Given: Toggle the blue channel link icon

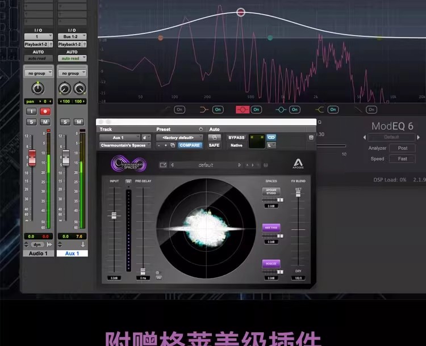Looking at the screenshot, I should click(x=271, y=138).
